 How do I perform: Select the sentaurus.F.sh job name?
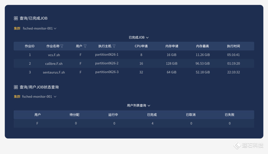click(54, 72)
